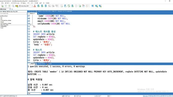Click the execute query play icon
The width and height of the screenshot is (173, 97).
point(6,6)
